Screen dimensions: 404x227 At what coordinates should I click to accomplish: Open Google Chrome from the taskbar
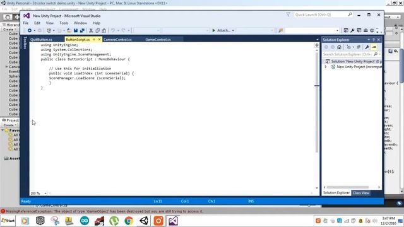tap(129, 221)
